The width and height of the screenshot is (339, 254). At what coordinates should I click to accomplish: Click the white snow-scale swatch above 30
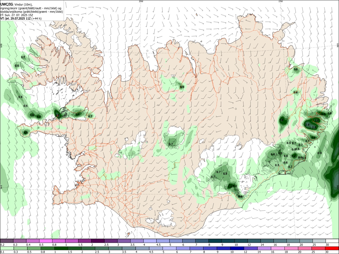(332, 241)
